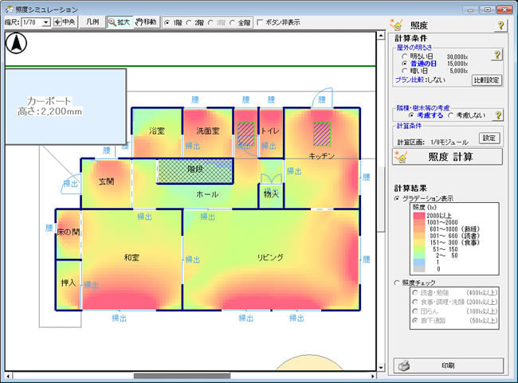Viewport: 518px width, 383px height.
Task: Run the 照度 計算 calculation
Action: pos(448,156)
